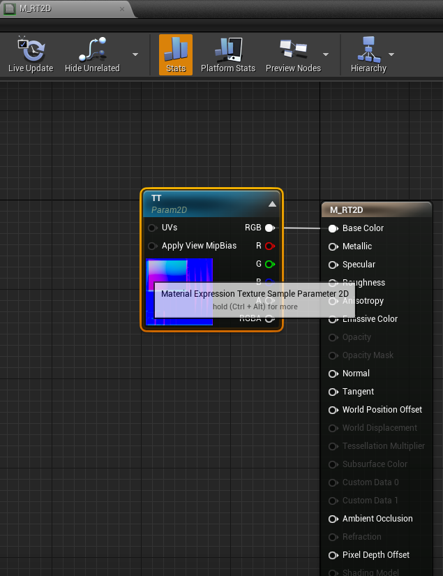443x576 pixels.
Task: Click the Metallic input pin
Action: (x=333, y=246)
